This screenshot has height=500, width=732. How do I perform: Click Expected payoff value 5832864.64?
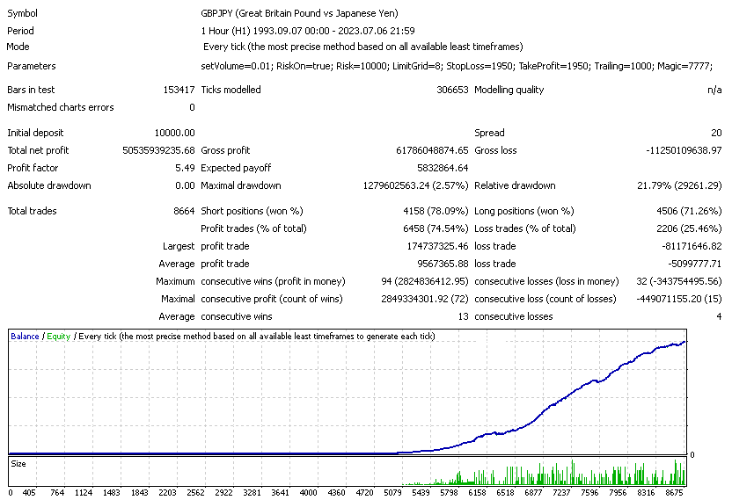[x=443, y=168]
